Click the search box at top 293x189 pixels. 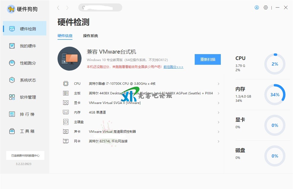[x=100, y=8]
